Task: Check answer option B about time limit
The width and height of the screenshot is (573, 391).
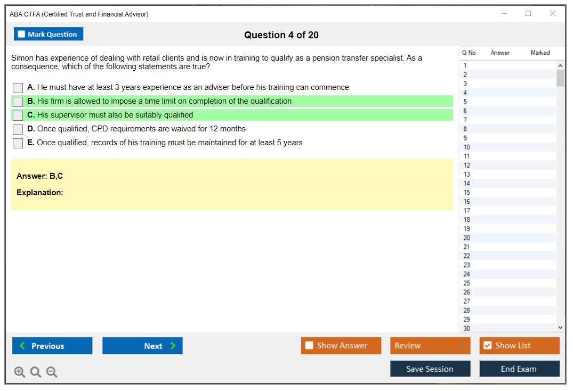Action: click(x=18, y=102)
